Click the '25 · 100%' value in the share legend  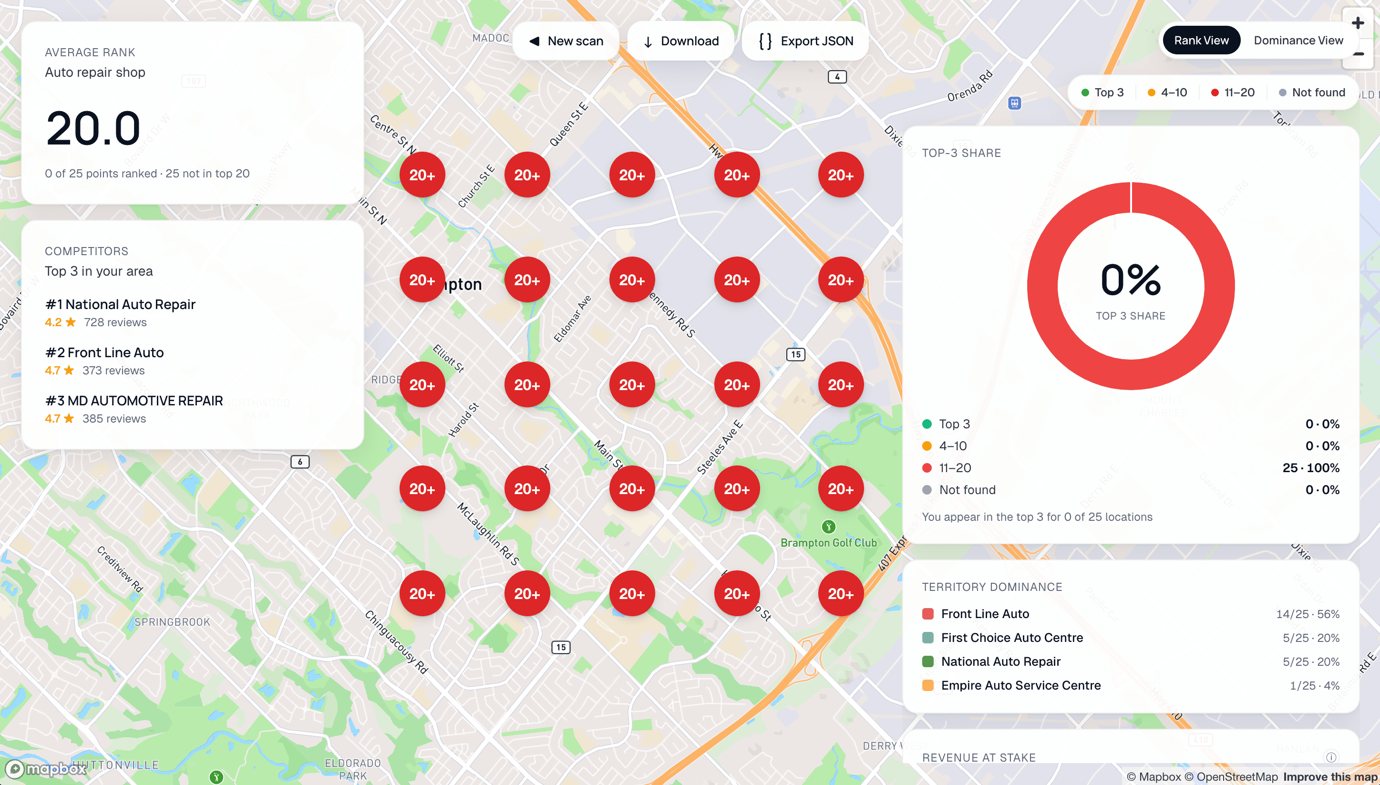1311,467
